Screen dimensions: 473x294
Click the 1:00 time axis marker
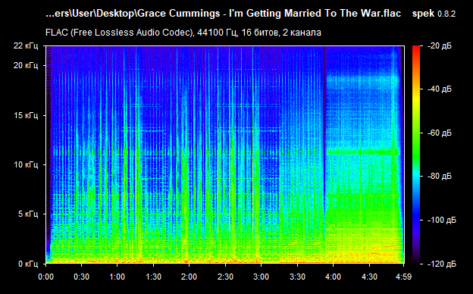click(117, 277)
